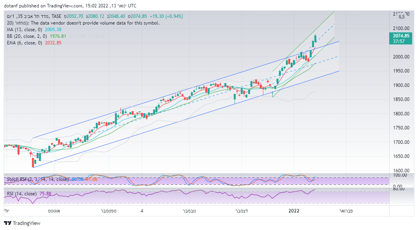Click the 1650.00 price axis label
The image size is (418, 230).
(x=401, y=156)
